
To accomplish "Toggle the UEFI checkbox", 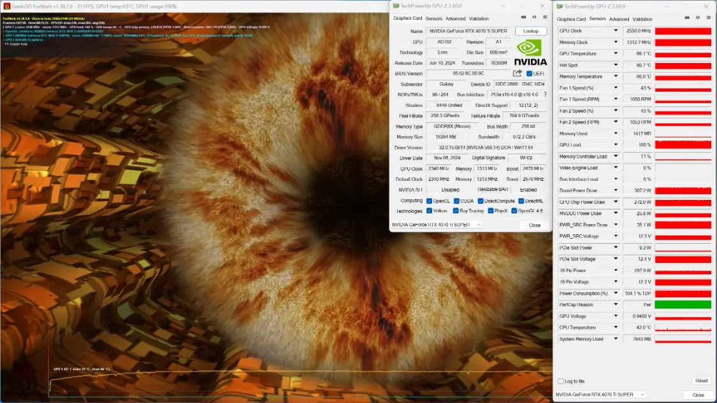I will (x=529, y=74).
